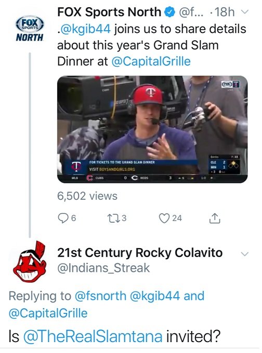Open the Indians_Streak avatar with red mascot

pyautogui.click(x=30, y=261)
